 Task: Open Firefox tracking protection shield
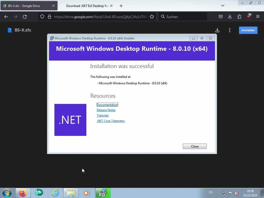coord(42,16)
